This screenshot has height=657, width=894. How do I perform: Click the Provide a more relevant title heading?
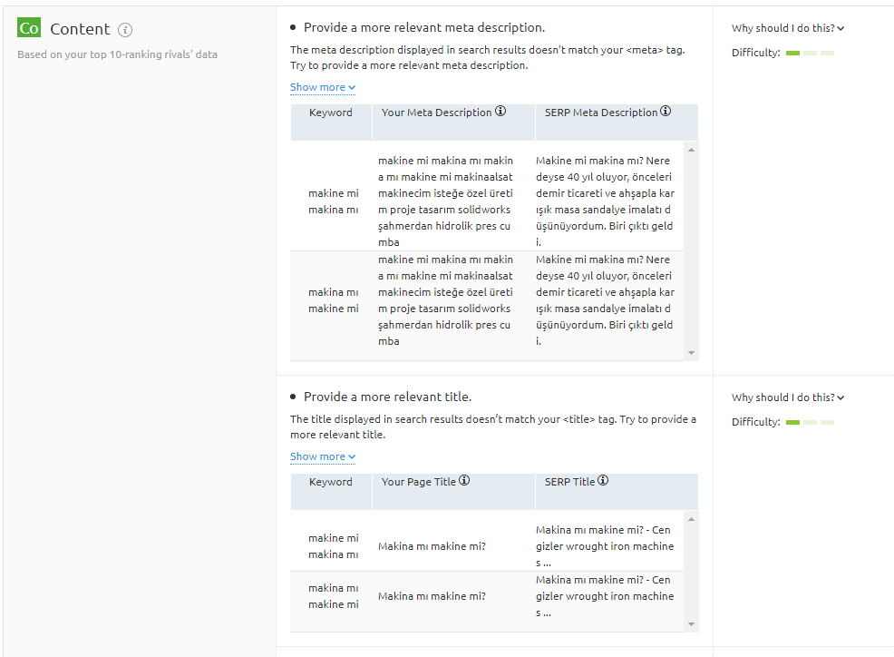387,397
